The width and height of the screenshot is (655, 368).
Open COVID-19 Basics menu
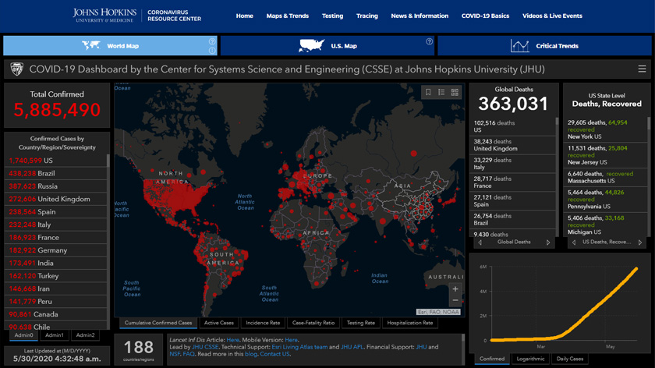click(485, 16)
